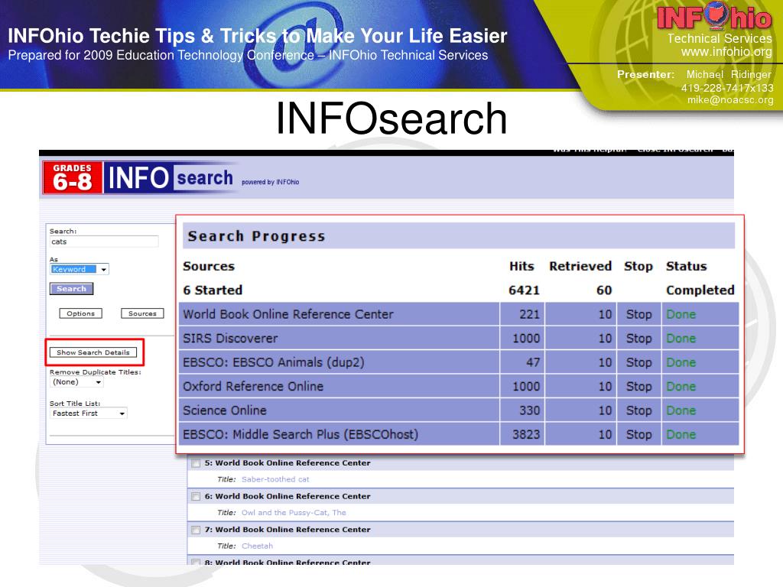Viewport: 783px width, 587px height.
Task: Open the Saber-toothed cat title link
Action: tap(275, 479)
